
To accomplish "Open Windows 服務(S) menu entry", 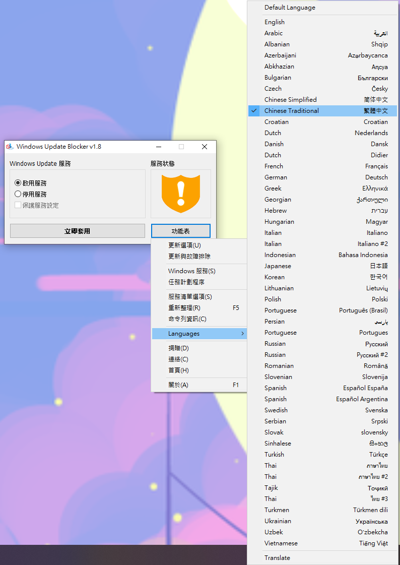I will click(199, 271).
